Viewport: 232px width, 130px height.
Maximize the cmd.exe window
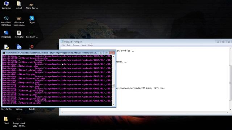(106, 53)
